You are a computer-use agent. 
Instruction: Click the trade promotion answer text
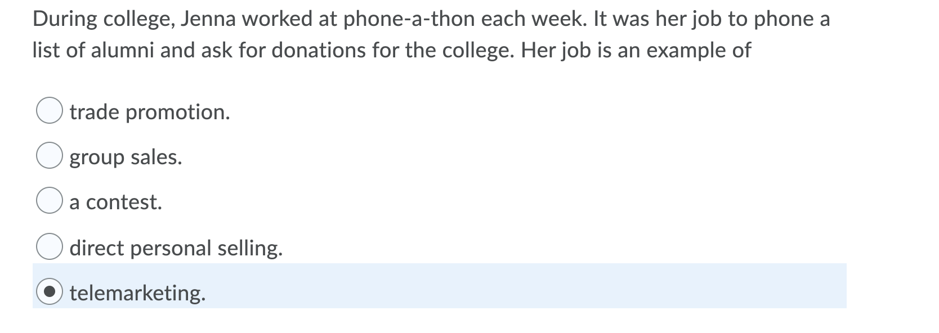coord(149,112)
